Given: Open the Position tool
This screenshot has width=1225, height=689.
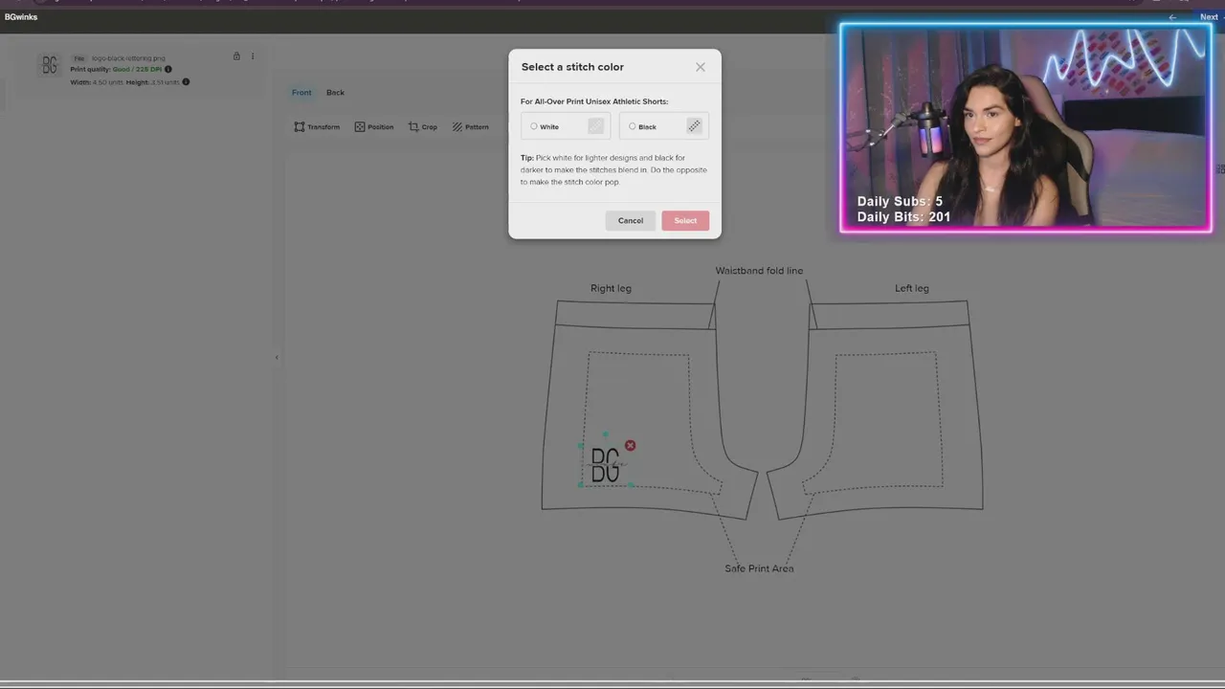Looking at the screenshot, I should [374, 126].
